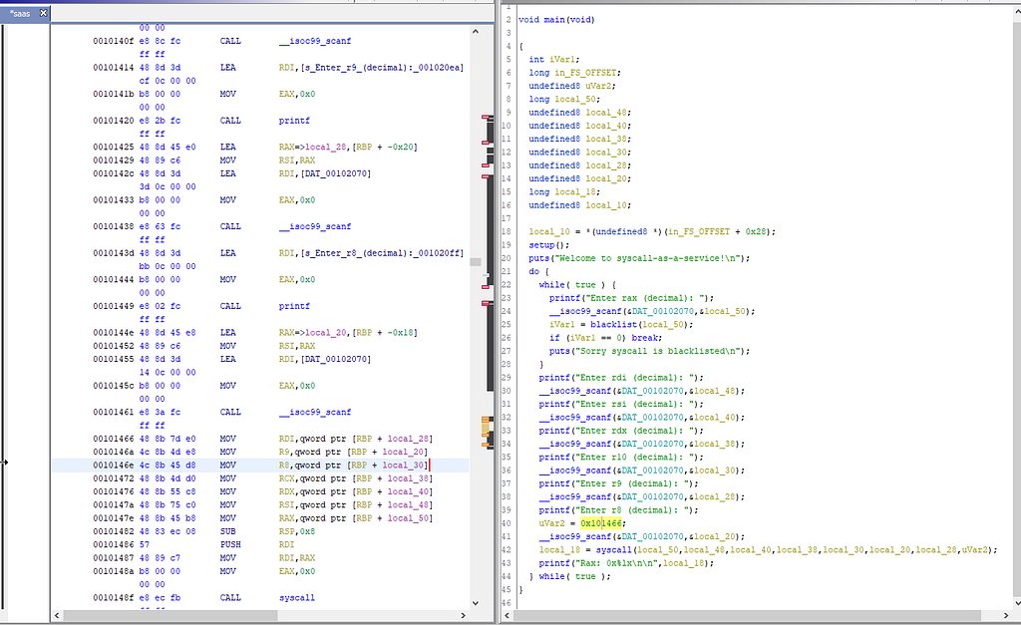Click the SUB mnemonic at 00101482
This screenshot has height=625, width=1021.
[x=227, y=531]
